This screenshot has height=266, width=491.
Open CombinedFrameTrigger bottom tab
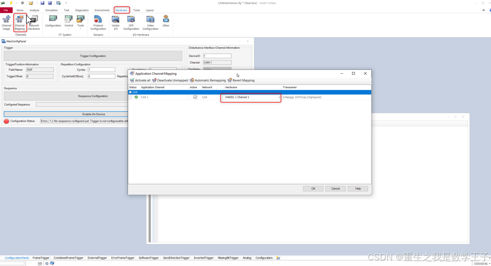click(68, 258)
